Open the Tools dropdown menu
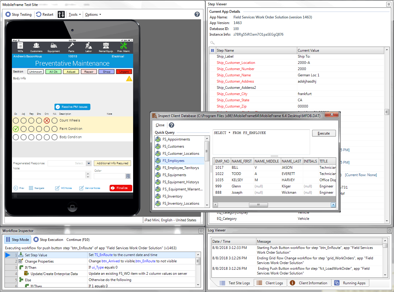The width and height of the screenshot is (394, 292). (75, 14)
